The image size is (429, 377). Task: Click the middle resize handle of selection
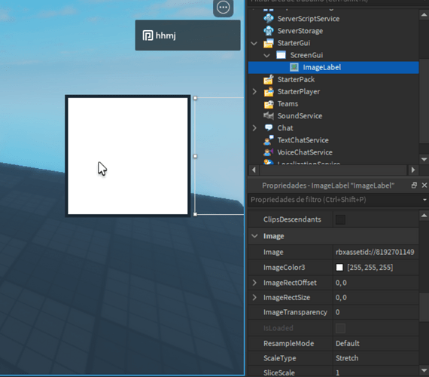pyautogui.click(x=195, y=156)
